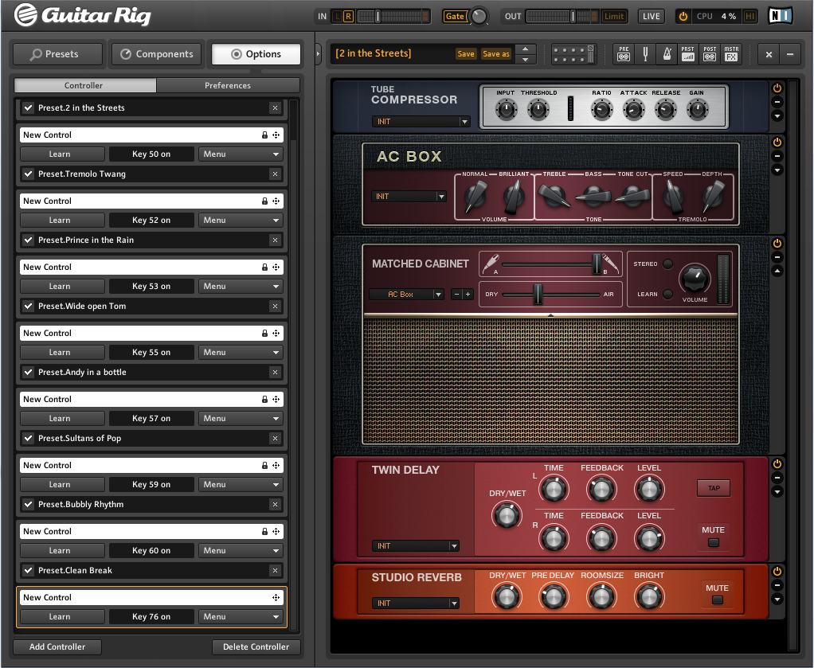Click the Twin Delay TAP button
The image size is (814, 668).
coord(714,488)
